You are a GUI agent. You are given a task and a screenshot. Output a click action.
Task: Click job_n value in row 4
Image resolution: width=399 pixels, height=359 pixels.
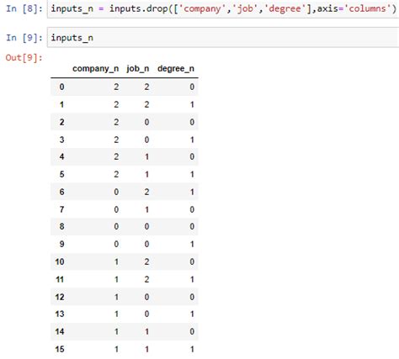[x=146, y=156]
